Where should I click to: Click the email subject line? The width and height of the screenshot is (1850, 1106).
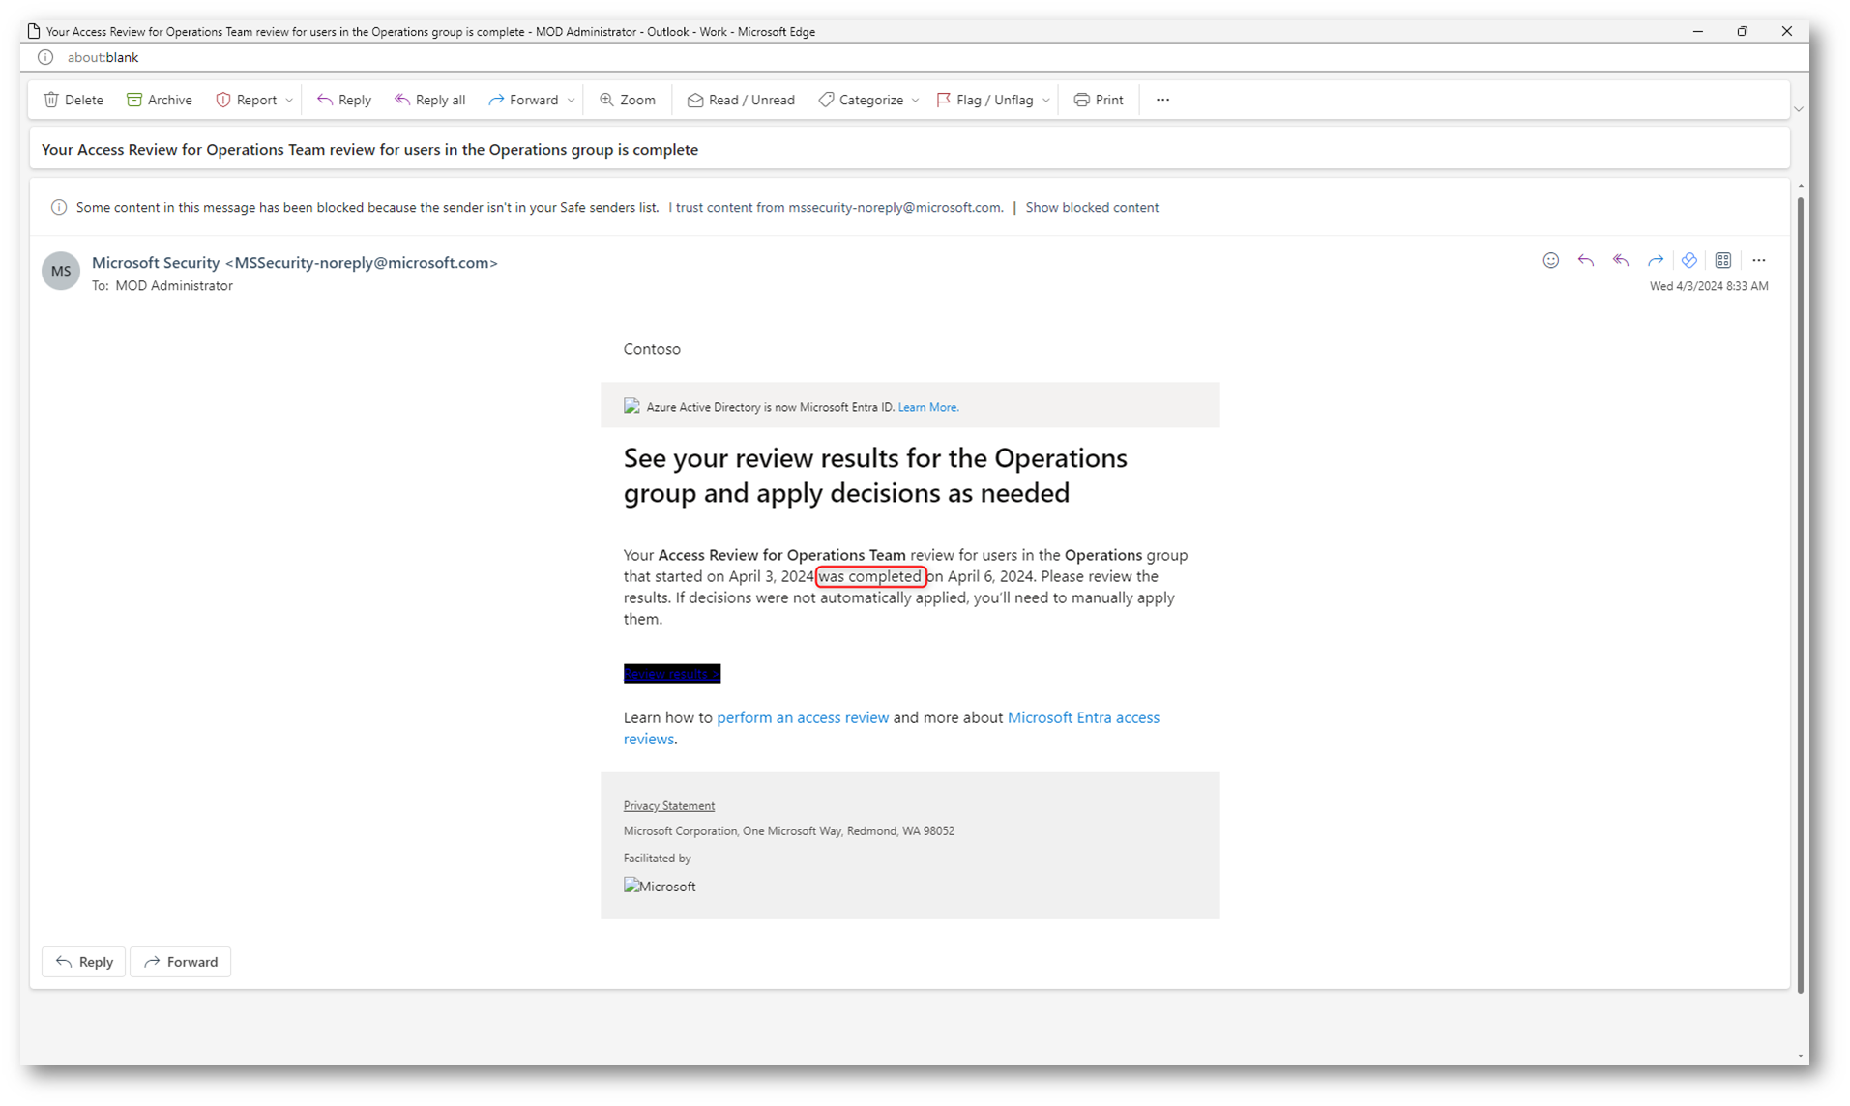point(369,149)
